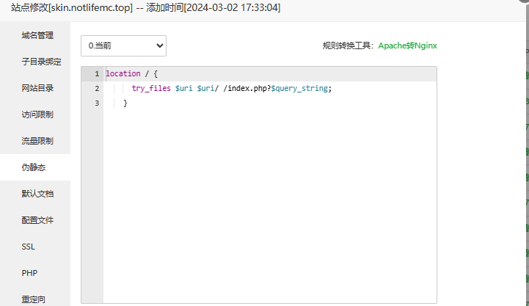Image resolution: width=529 pixels, height=306 pixels.
Task: Click line number 2 in editor gutter
Action: click(97, 88)
